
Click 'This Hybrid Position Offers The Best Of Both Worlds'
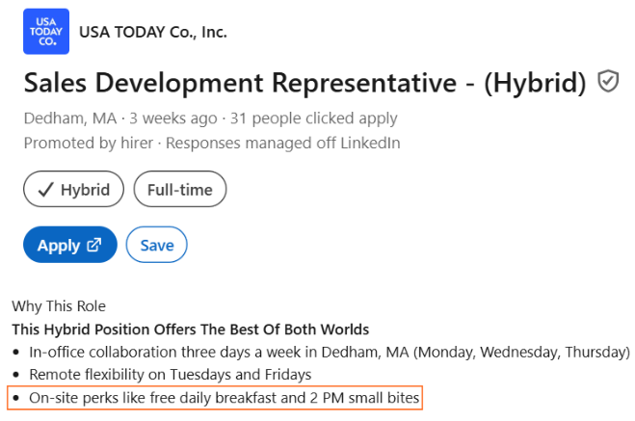coord(191,329)
